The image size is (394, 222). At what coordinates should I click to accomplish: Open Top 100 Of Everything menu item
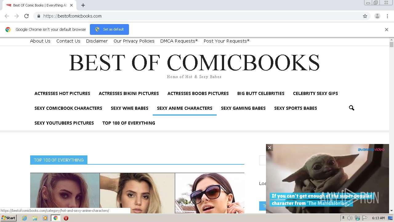(x=129, y=123)
